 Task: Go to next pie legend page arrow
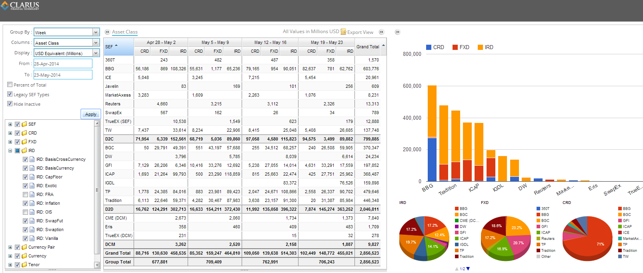click(x=468, y=269)
